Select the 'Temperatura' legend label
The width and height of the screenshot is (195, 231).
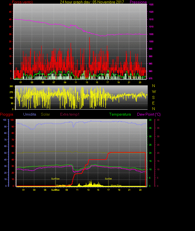(x=120, y=115)
